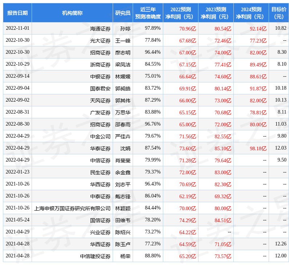Click researcher name 林媛媛
Image resolution: width=289 pixels, height=265 pixels.
point(123,77)
